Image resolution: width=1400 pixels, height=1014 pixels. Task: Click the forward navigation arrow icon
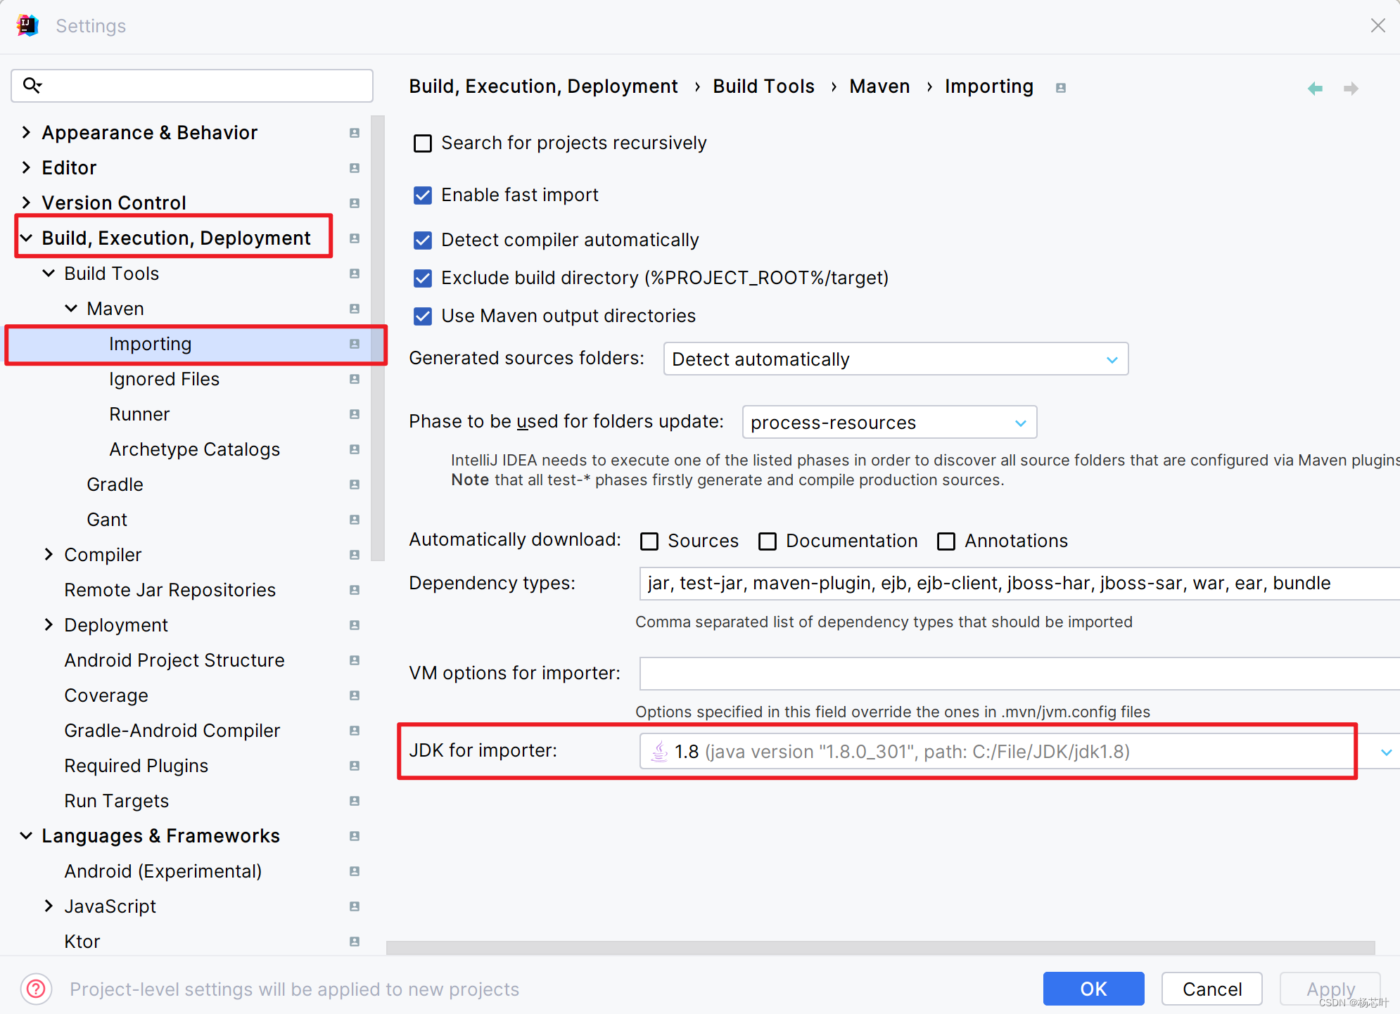(1350, 89)
